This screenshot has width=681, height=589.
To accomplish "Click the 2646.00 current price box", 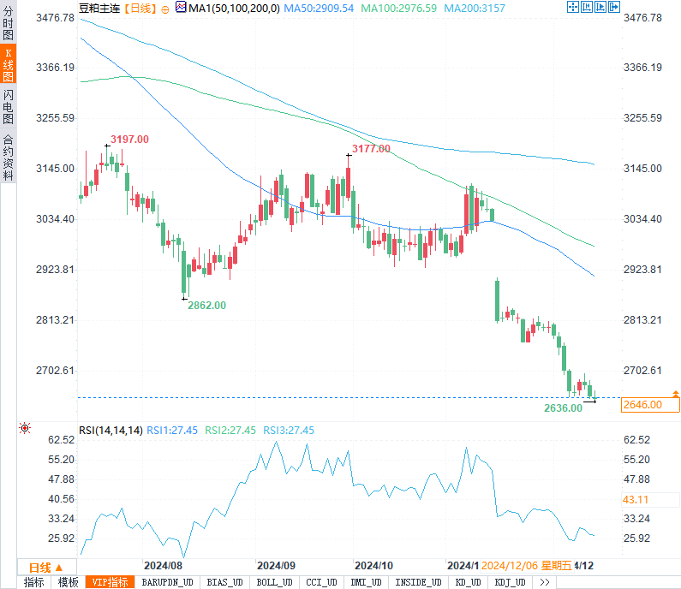I will [x=649, y=405].
